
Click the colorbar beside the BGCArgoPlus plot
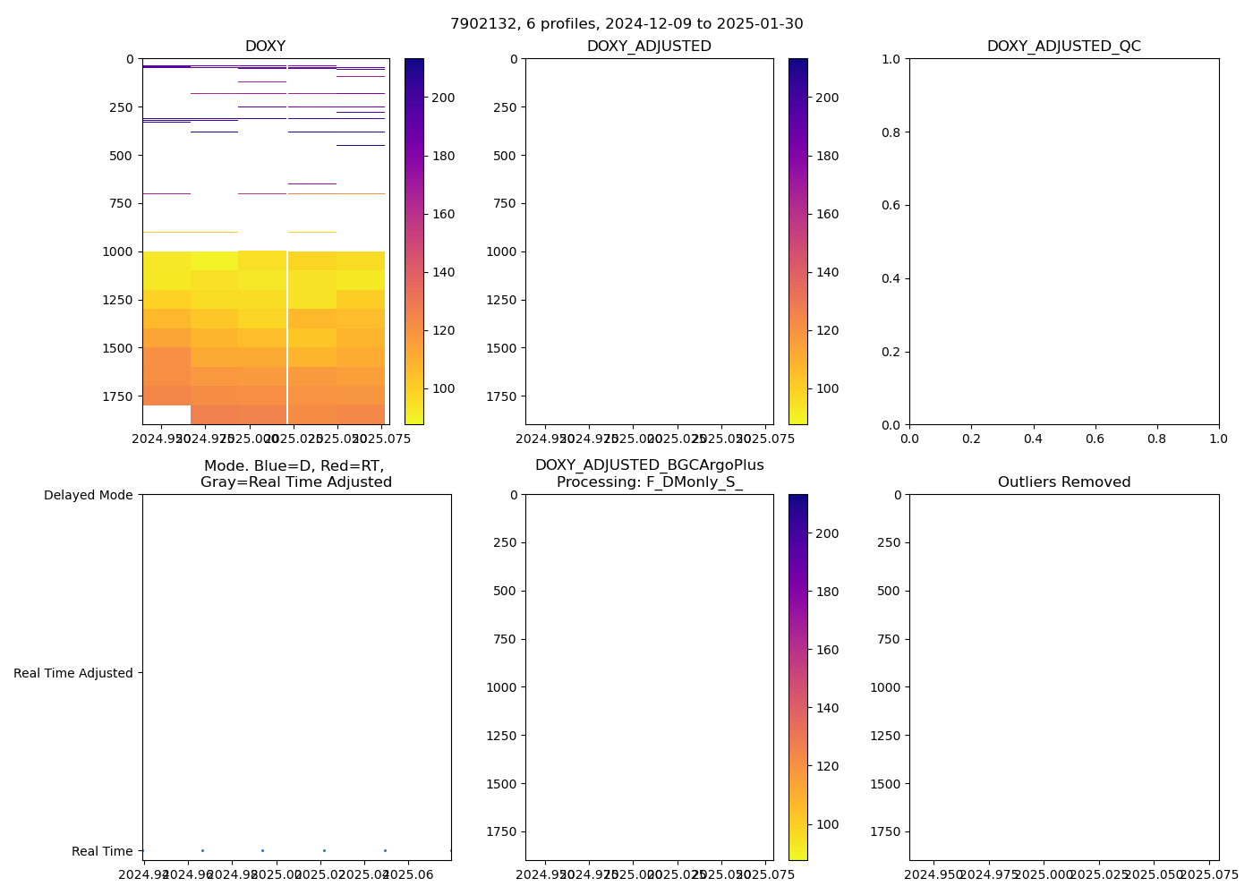pos(797,678)
